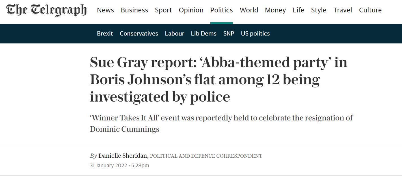Select the Travel menu item
The width and height of the screenshot is (402, 176).
[x=343, y=10]
